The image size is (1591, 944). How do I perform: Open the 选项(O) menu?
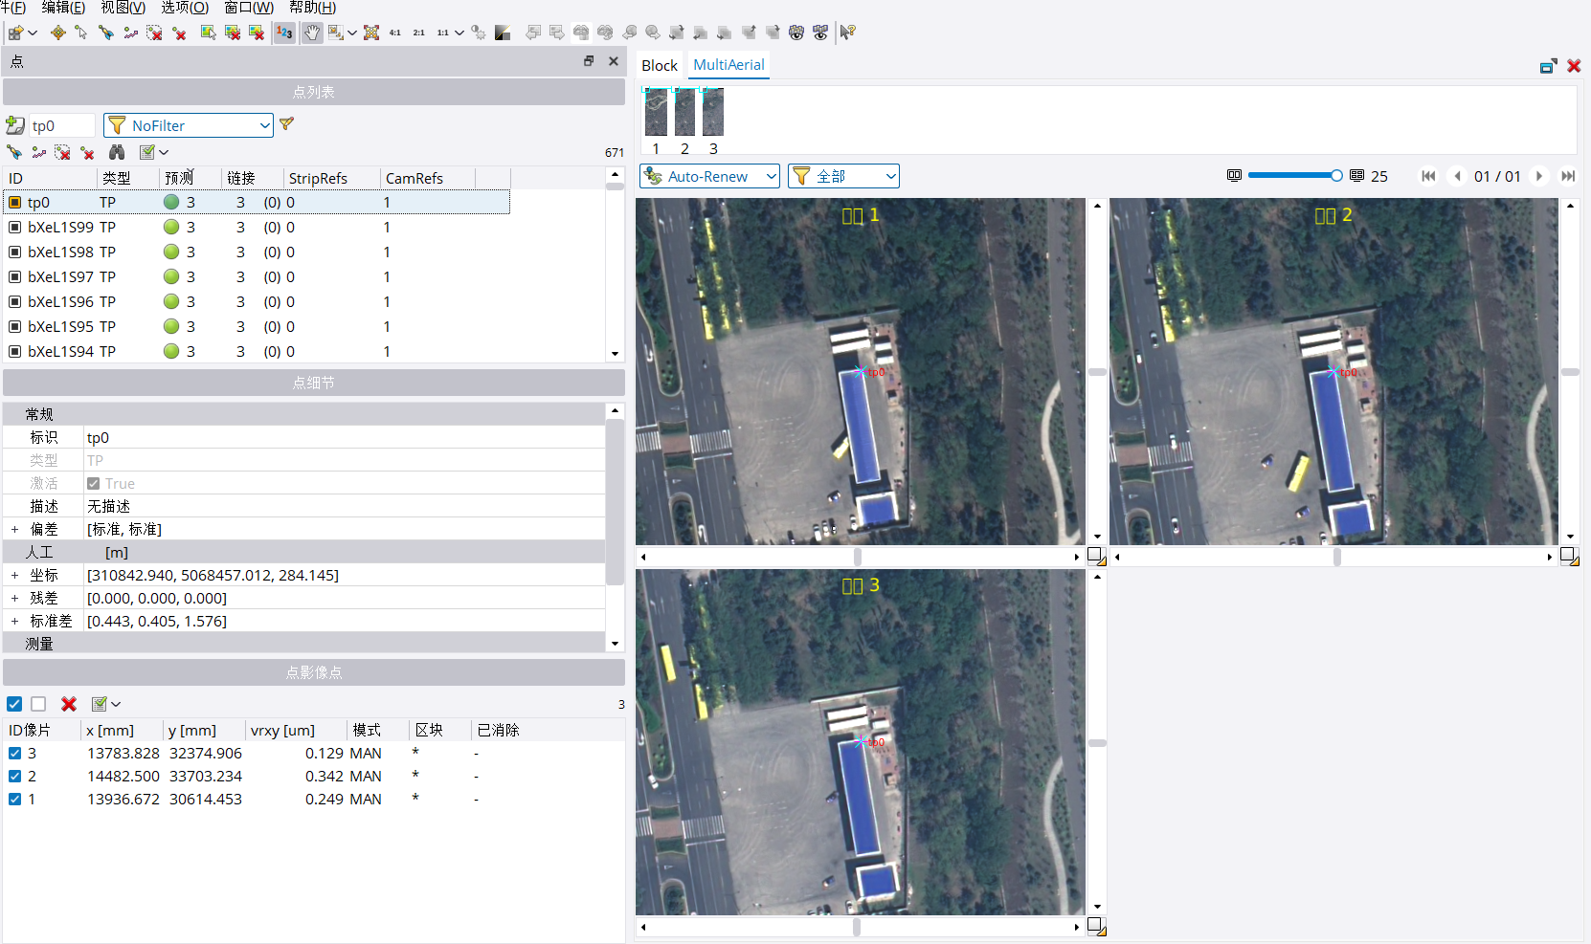coord(185,8)
